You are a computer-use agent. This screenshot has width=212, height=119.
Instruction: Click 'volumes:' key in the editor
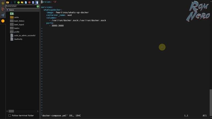[x=52, y=18]
